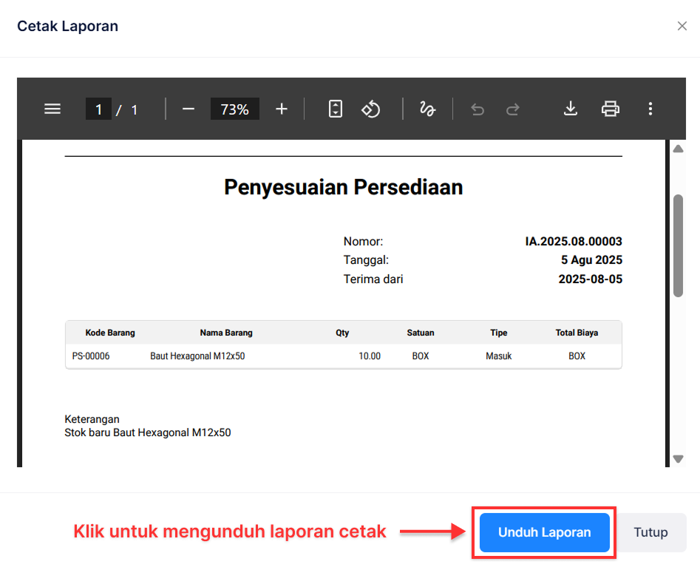Click the Tutup button
The image size is (700, 567).
pos(650,532)
